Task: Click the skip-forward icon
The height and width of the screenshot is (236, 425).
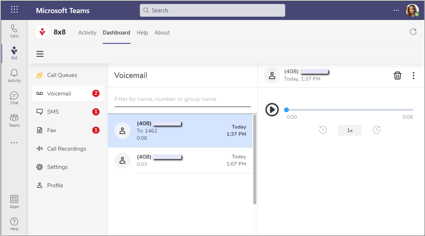Action: click(x=377, y=130)
